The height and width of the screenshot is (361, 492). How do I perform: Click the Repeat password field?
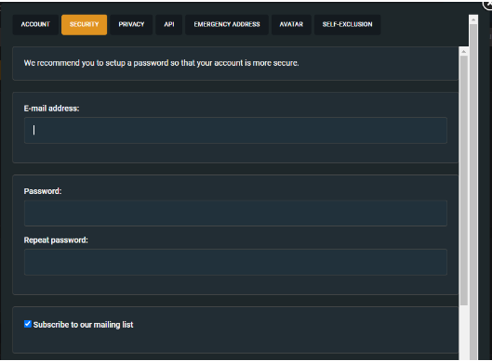tap(235, 262)
